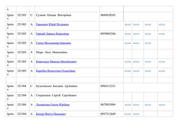Viewport: 179px width, 126px height.
Task: Click second 'нема' link in Ковальчук row
Action: pyautogui.click(x=136, y=62)
